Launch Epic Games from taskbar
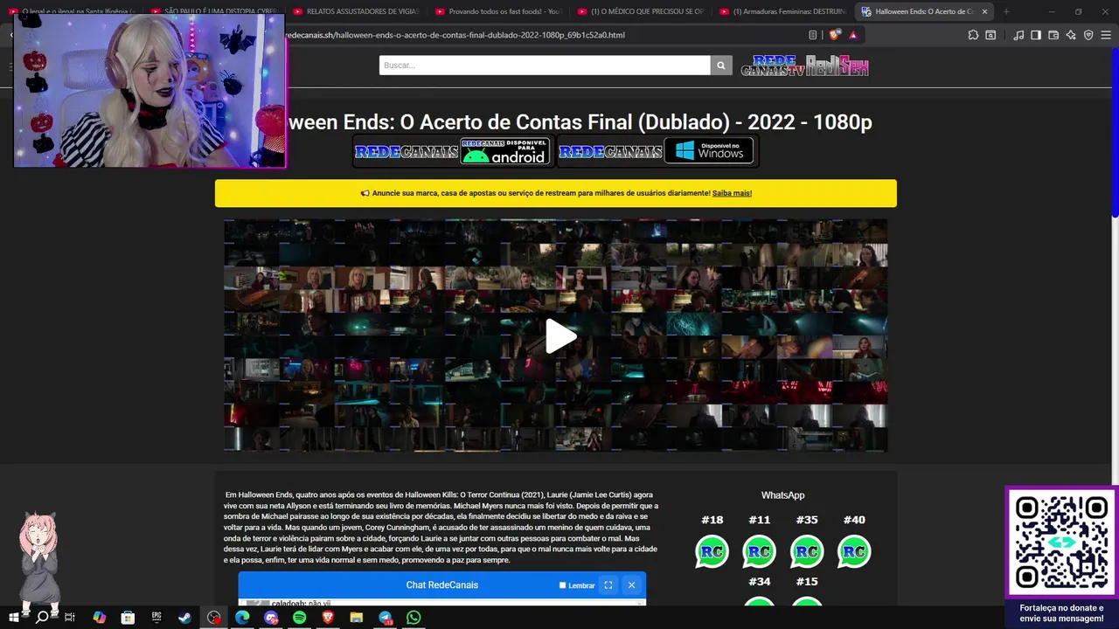Viewport: 1119px width, 629px height. point(156,618)
